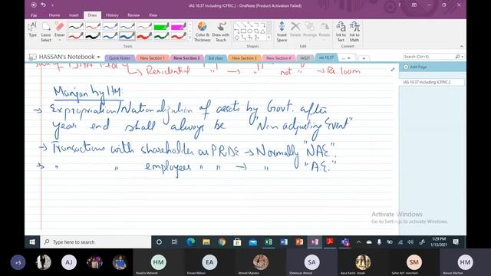Image resolution: width=491 pixels, height=276 pixels.
Task: Open the Quick Notes section tab
Action: click(x=120, y=58)
